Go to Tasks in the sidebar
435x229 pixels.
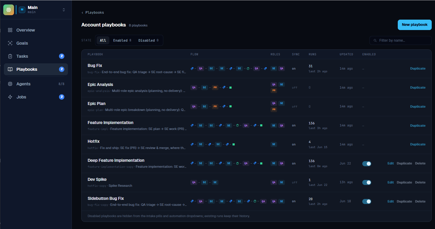(x=36, y=56)
